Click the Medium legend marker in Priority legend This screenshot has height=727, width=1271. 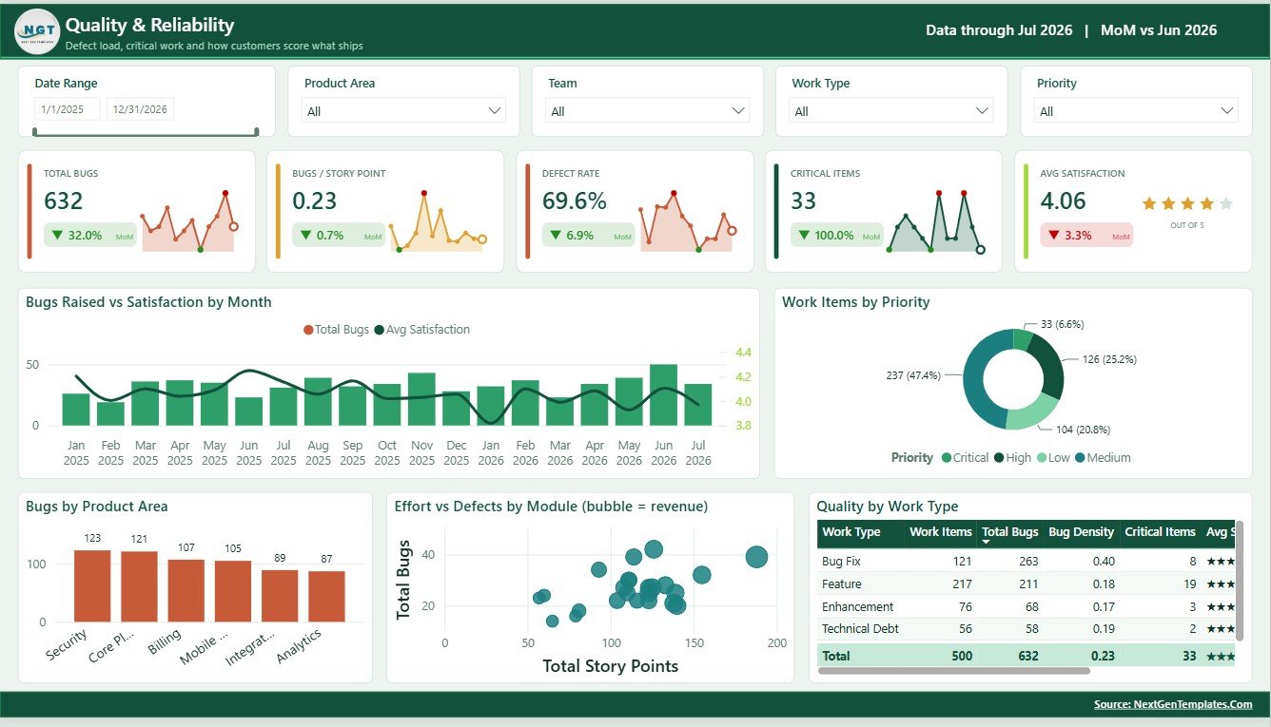[1080, 458]
